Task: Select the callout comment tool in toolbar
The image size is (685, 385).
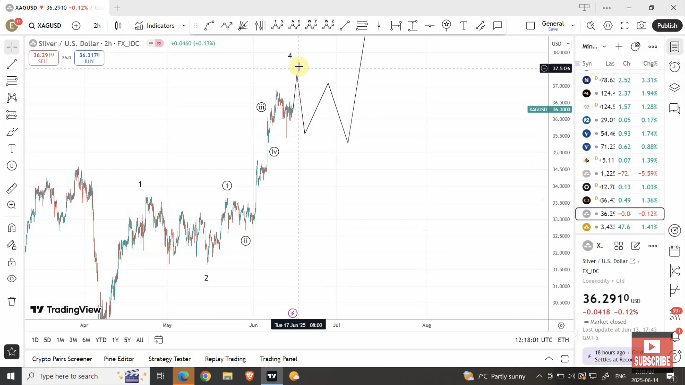Action: click(x=497, y=25)
